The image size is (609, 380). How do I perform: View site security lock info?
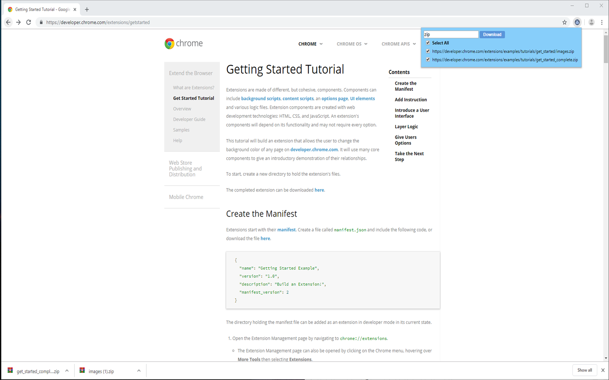point(41,22)
